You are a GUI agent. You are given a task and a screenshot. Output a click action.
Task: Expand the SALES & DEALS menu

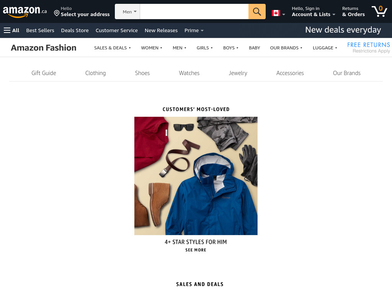coord(112,48)
